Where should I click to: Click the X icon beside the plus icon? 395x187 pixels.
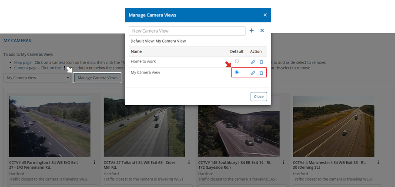coord(262,31)
